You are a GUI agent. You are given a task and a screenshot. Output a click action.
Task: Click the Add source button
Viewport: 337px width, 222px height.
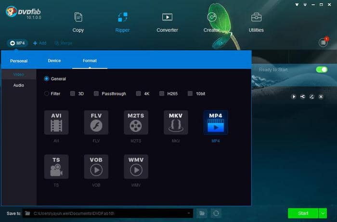pyautogui.click(x=40, y=43)
